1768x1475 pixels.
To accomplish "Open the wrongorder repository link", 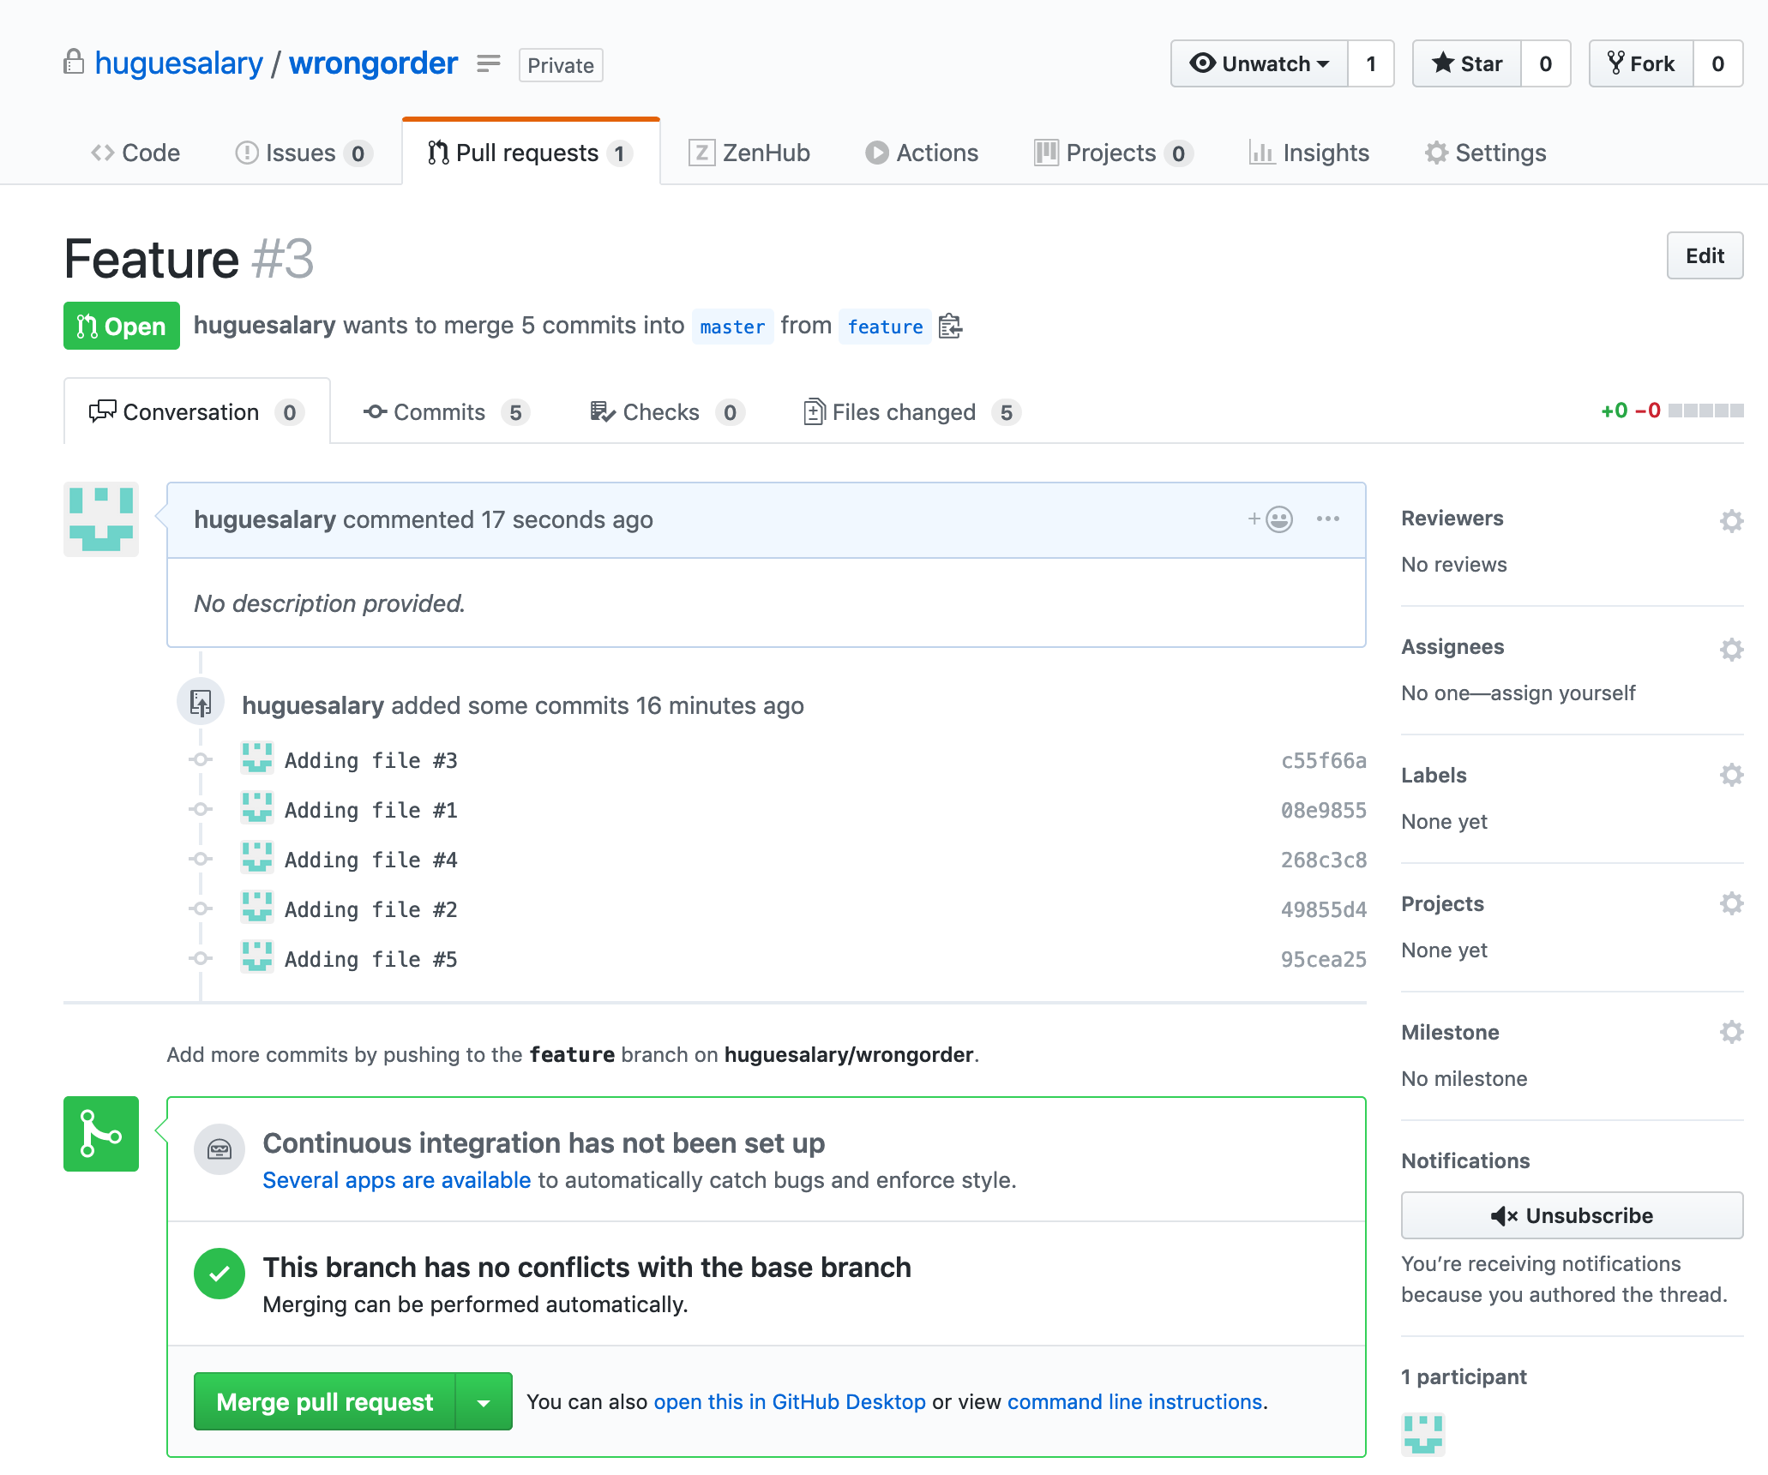I will [373, 63].
